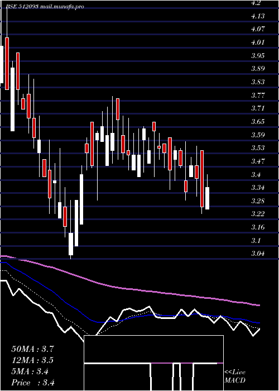Click the 3.89 price axis label
Image resolution: width=279 pixels, height=391 pixels.
(x=258, y=69)
